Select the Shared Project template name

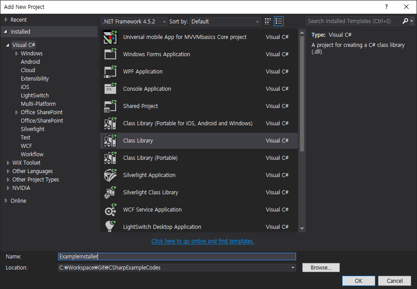pyautogui.click(x=140, y=106)
